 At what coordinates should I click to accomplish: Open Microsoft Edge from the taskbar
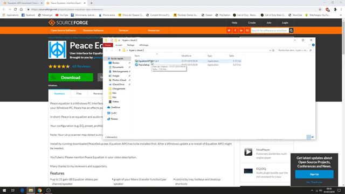[x=22, y=190]
